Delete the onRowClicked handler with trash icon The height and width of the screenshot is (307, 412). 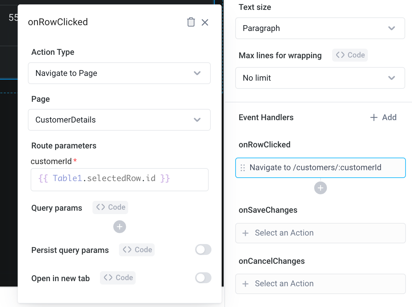pyautogui.click(x=191, y=22)
